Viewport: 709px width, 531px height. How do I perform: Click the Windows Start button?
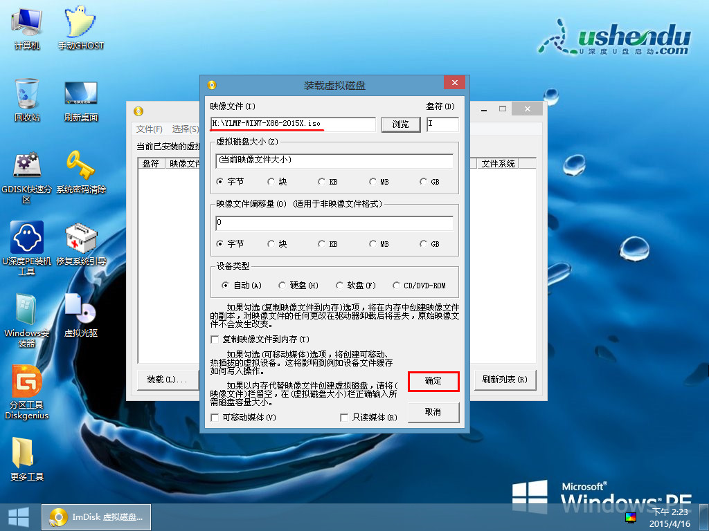pos(18,516)
